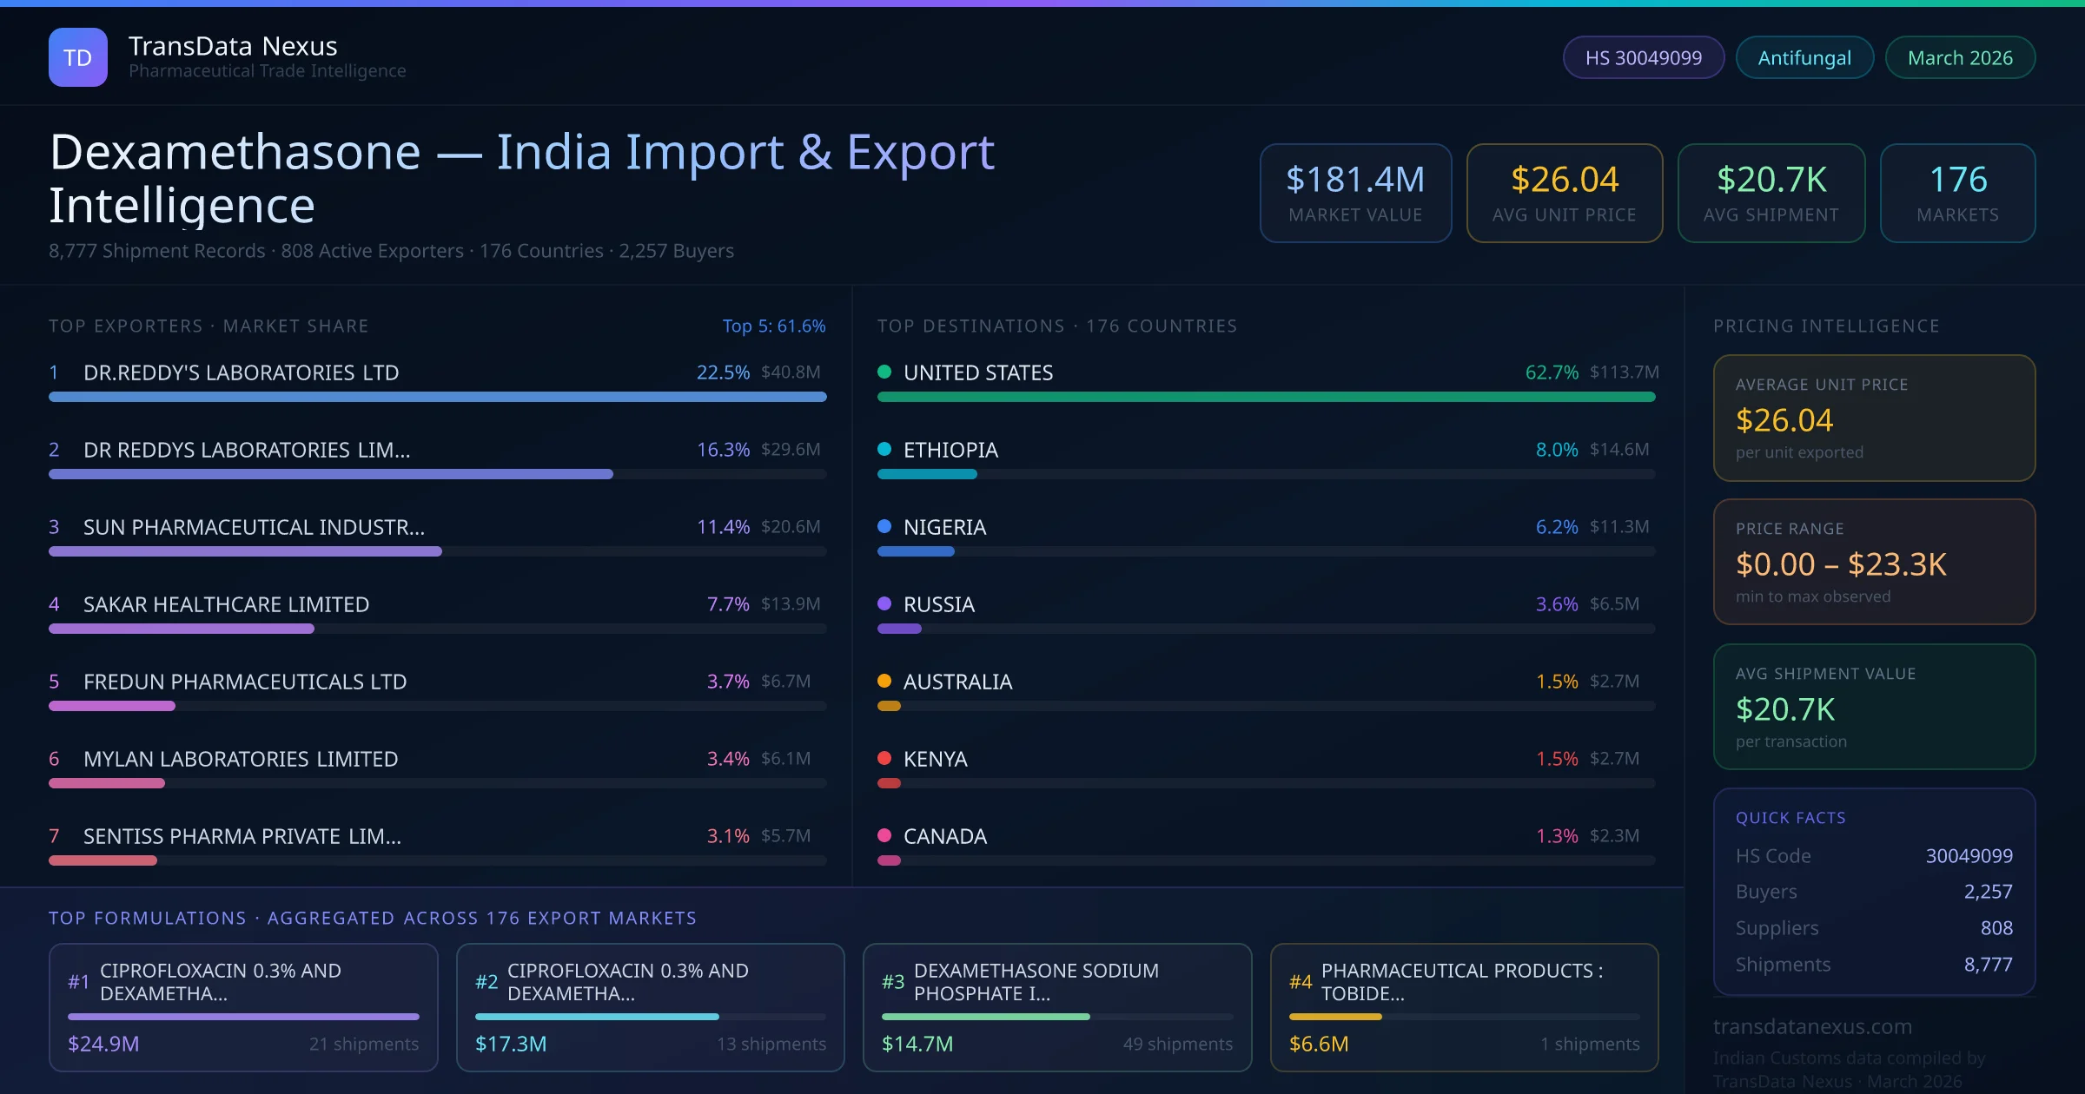Click DR.REDDY'S LABORATORIES LTD exporter row
Screen dimensions: 2085x1094
242,372
